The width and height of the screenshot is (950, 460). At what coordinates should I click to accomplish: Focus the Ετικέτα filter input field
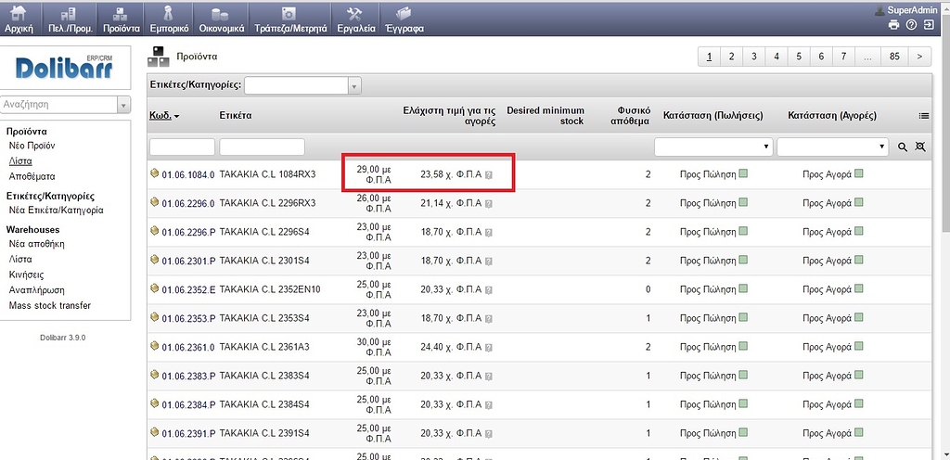263,147
